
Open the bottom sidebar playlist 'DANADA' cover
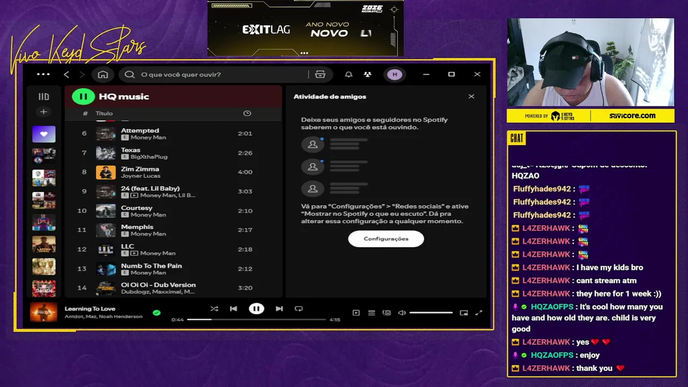point(44,289)
